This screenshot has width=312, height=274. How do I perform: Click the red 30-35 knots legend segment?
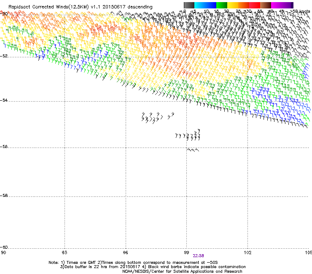tap(255, 5)
